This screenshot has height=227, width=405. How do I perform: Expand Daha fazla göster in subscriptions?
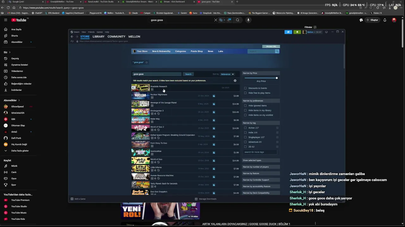click(x=20, y=151)
